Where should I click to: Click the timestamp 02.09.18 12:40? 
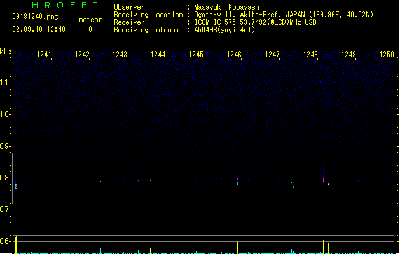39,29
